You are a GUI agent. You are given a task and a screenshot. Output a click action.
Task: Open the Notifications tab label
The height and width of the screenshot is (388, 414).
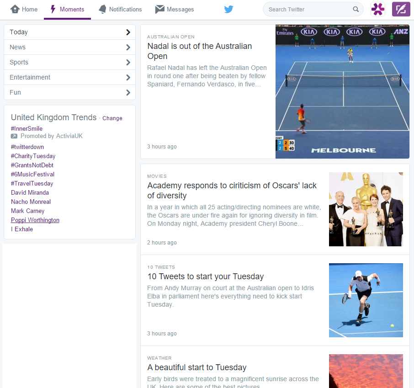pyautogui.click(x=125, y=9)
